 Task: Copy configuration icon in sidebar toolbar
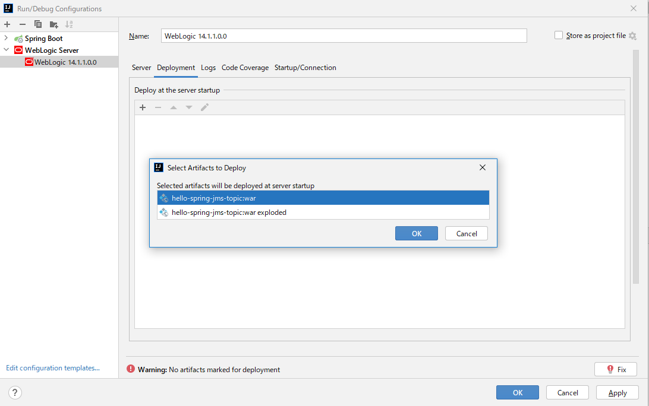pos(37,24)
